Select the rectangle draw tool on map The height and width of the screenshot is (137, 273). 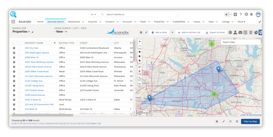[140, 56]
